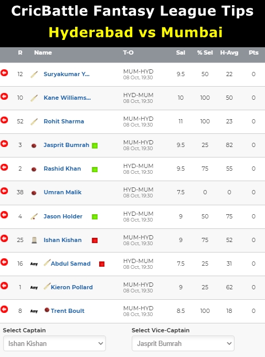The width and height of the screenshot is (265, 357).
Task: Click red remove arrow beside Rohit Sharma
Action: point(4,120)
